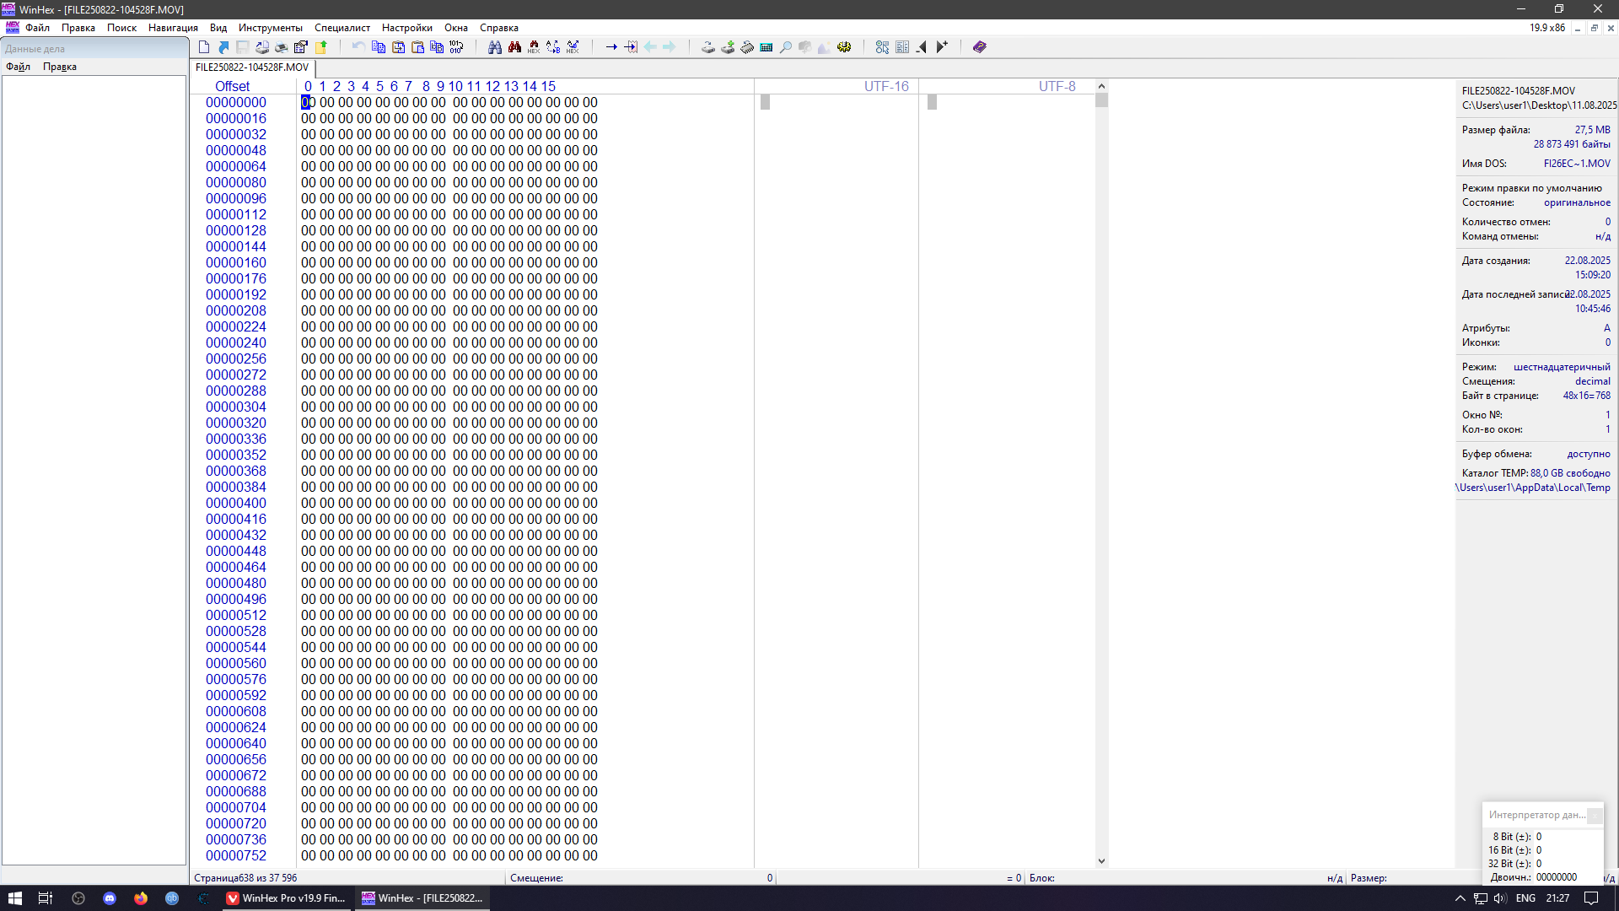The width and height of the screenshot is (1619, 911).
Task: Click the New file toolbar icon
Action: pyautogui.click(x=204, y=47)
